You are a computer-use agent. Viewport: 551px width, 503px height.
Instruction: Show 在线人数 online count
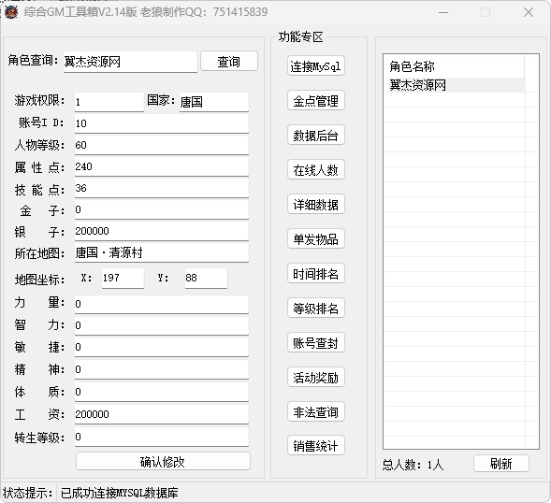(315, 169)
